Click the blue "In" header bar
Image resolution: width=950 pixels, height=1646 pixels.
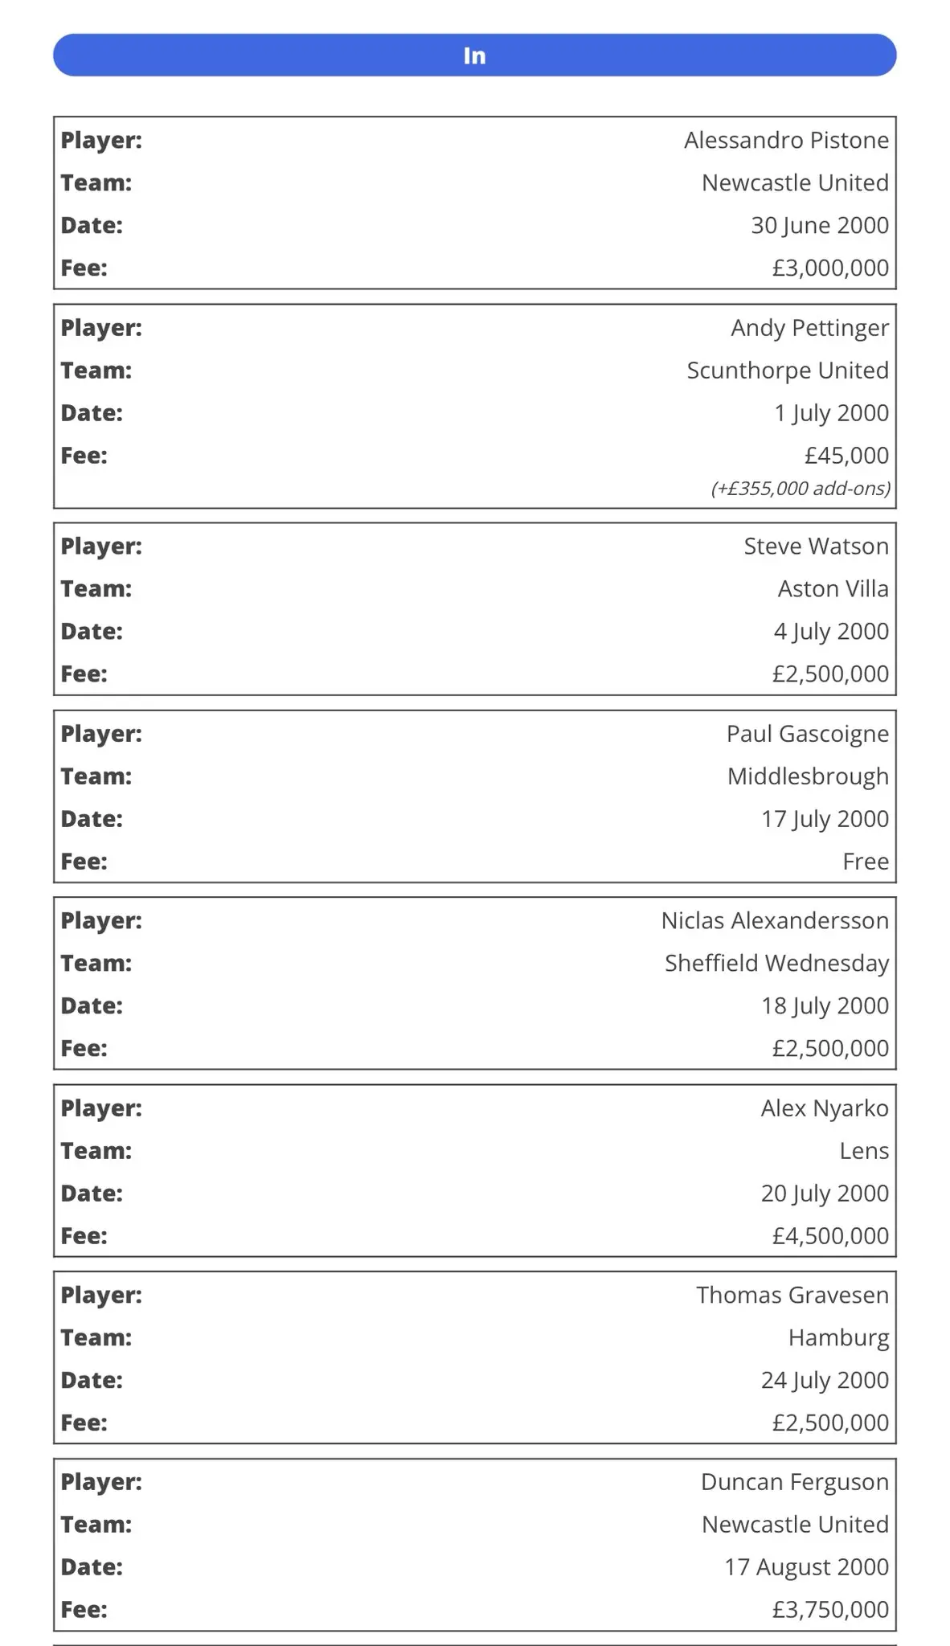point(474,55)
